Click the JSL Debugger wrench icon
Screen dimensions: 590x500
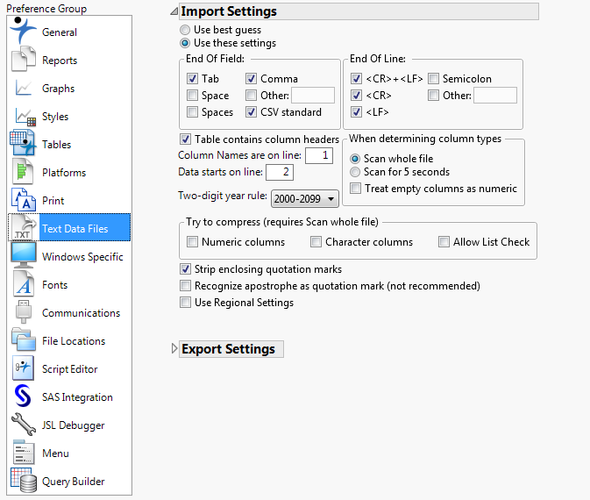[x=23, y=425]
